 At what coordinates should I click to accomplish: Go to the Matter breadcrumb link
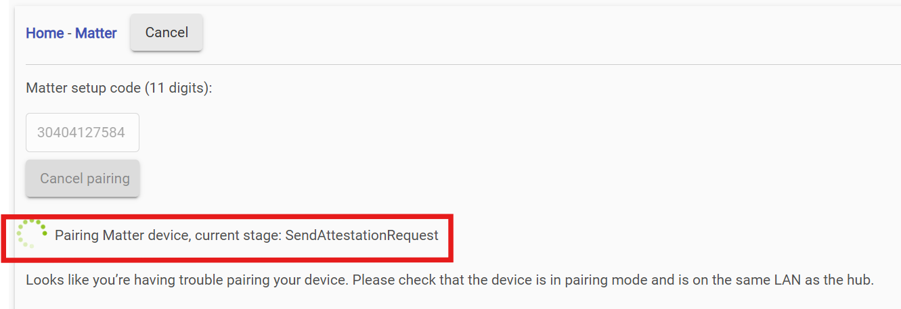click(95, 33)
